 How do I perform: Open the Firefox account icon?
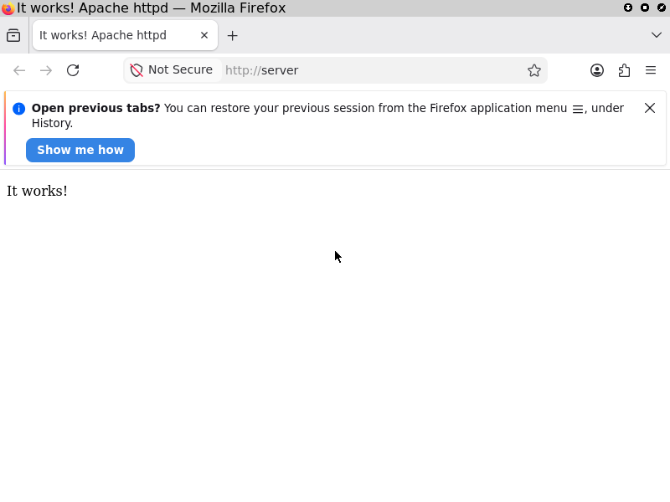(597, 70)
